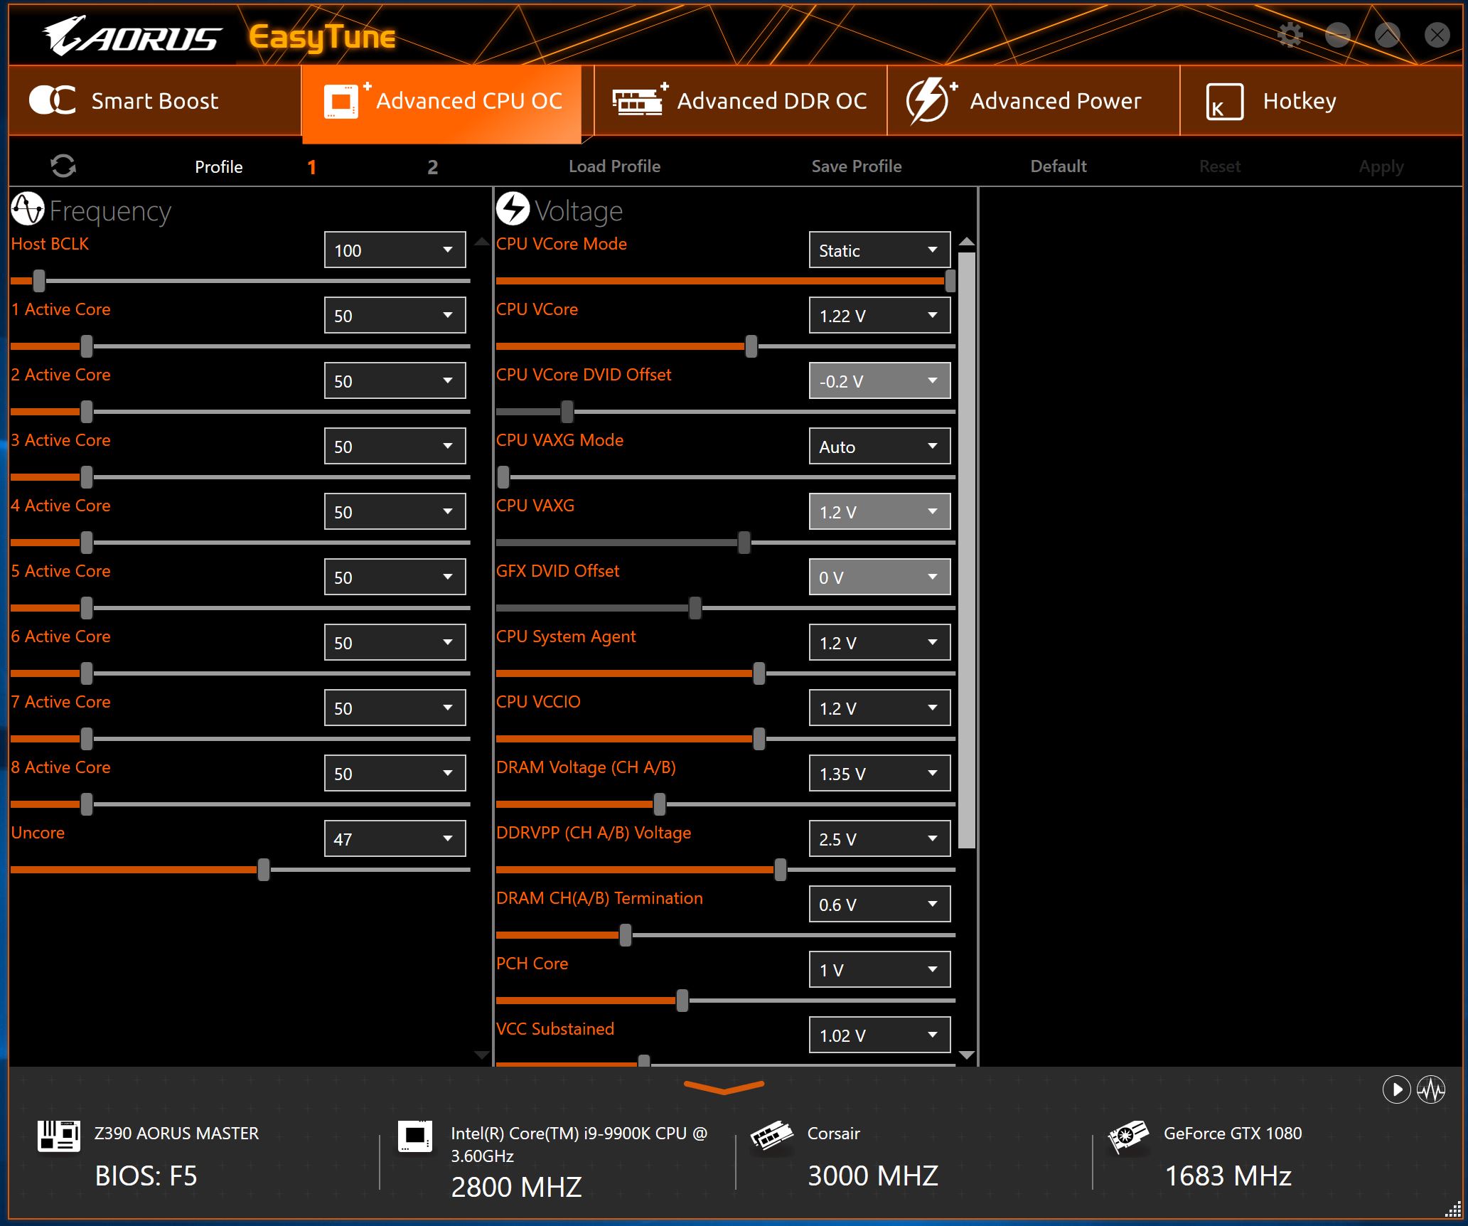
Task: Open the DRAM CH(A/B) Termination dropdown
Action: tap(879, 904)
